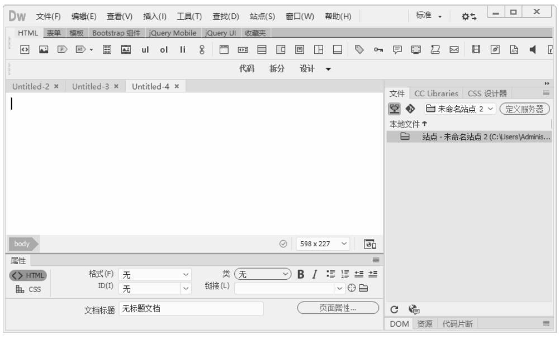
Task: Click the 定义服务器 button
Action: [x=525, y=109]
